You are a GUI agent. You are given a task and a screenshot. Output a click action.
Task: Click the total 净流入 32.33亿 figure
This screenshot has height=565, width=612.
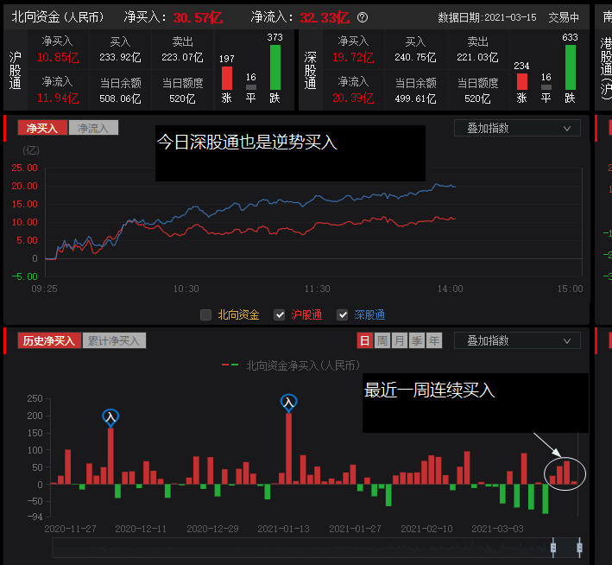tap(325, 17)
